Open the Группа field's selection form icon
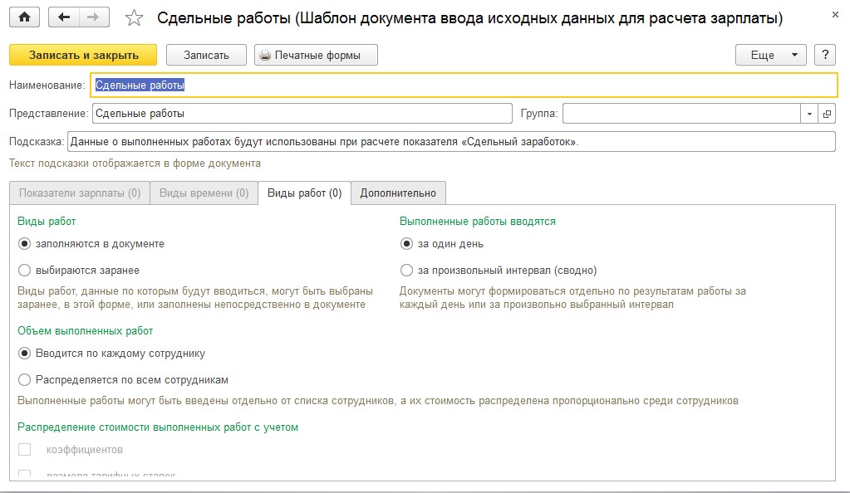The width and height of the screenshot is (850, 493). [827, 114]
